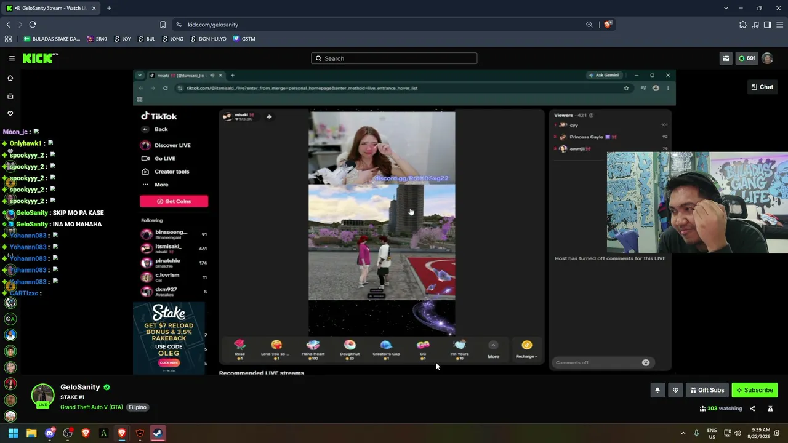Open the Windows Start menu
Image resolution: width=788 pixels, height=443 pixels.
click(13, 433)
